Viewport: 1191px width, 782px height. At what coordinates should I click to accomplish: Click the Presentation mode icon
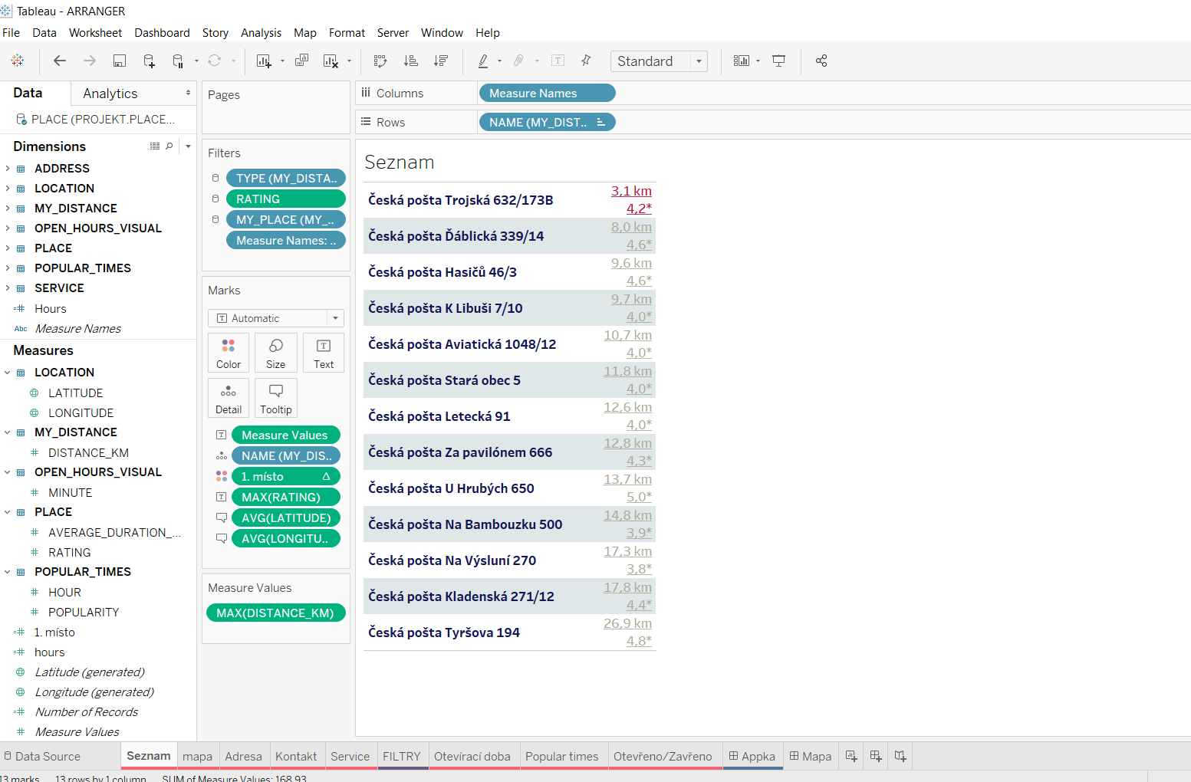tap(779, 61)
